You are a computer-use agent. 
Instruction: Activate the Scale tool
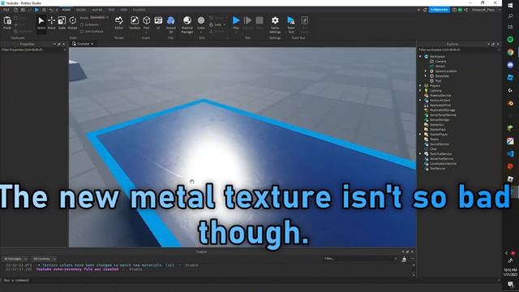click(x=62, y=24)
